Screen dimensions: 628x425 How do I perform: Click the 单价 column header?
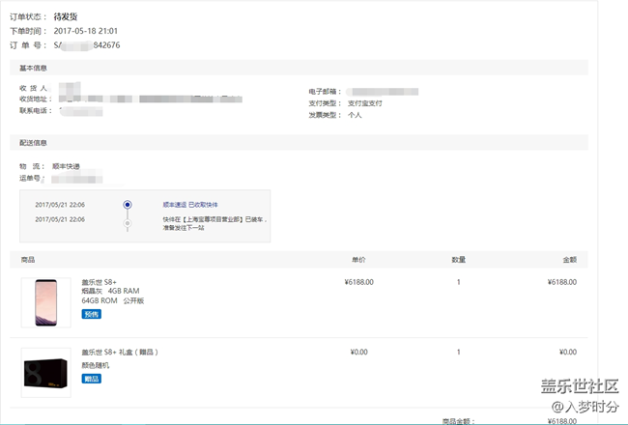pyautogui.click(x=358, y=260)
